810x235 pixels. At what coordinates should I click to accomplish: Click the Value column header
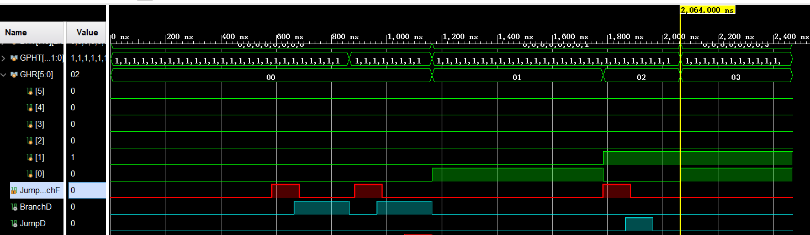pyautogui.click(x=87, y=33)
